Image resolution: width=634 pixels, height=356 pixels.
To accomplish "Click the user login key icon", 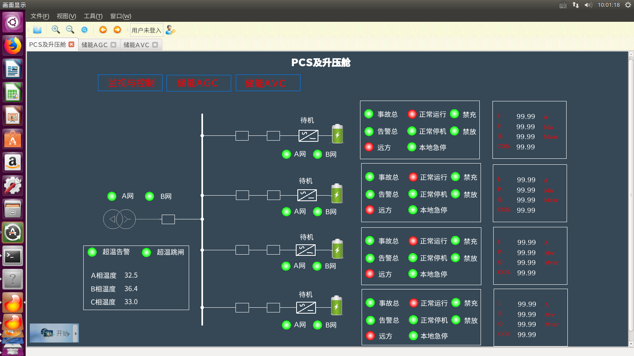I will [x=170, y=30].
